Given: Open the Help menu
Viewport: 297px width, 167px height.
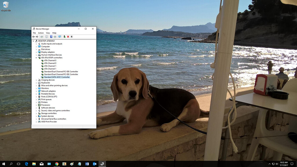Looking at the screenshot, I should (x=54, y=33).
